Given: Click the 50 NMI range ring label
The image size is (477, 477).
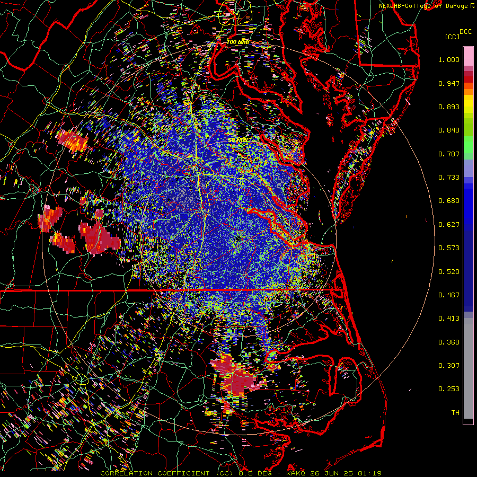Looking at the screenshot, I should pyautogui.click(x=238, y=140).
